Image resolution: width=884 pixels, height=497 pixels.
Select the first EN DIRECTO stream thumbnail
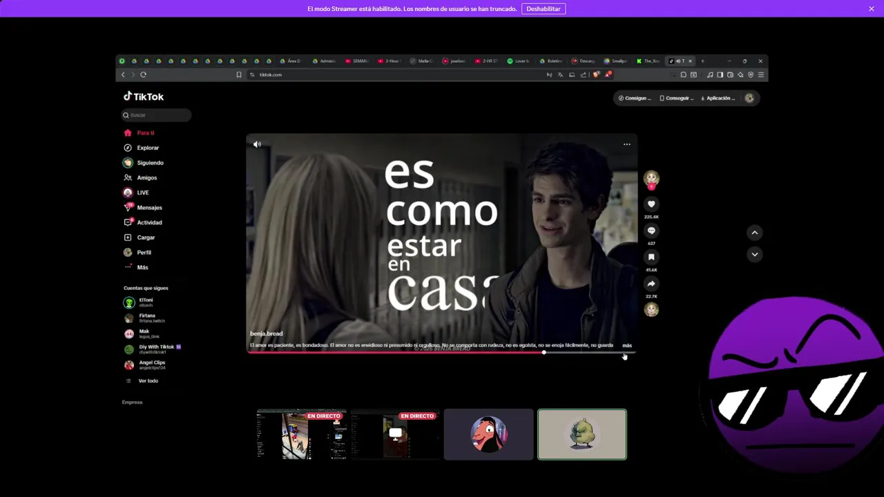[301, 434]
